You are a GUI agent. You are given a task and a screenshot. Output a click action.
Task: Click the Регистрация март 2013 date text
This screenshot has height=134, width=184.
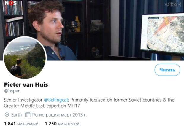(x=59, y=115)
